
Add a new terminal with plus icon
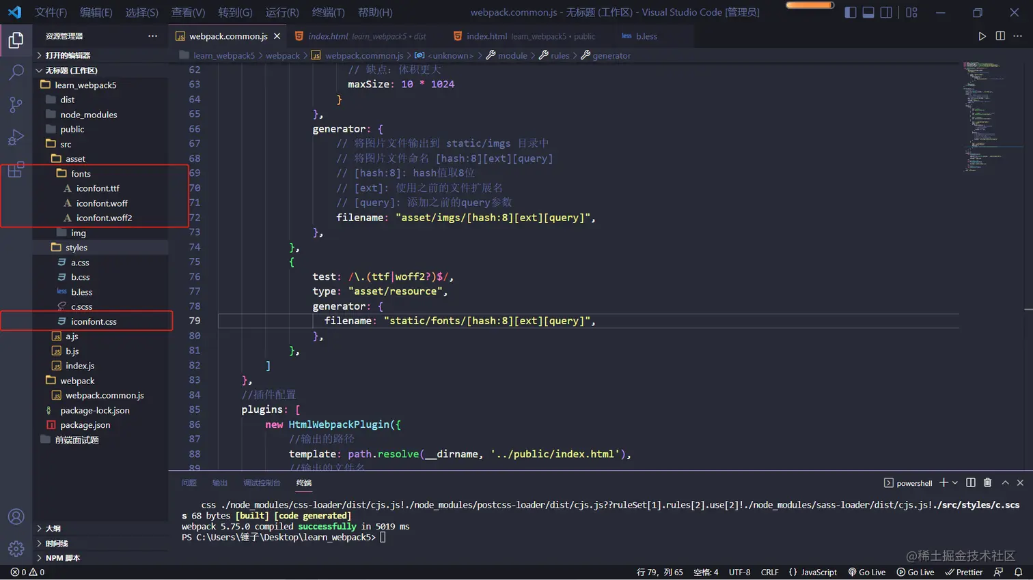click(x=944, y=482)
